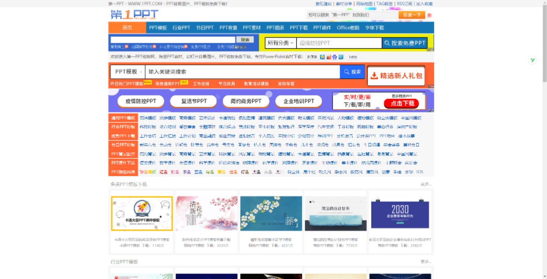This screenshot has height=279, width=547.
Task: Click the Baidu Tieba share icon
Action: 335,57
